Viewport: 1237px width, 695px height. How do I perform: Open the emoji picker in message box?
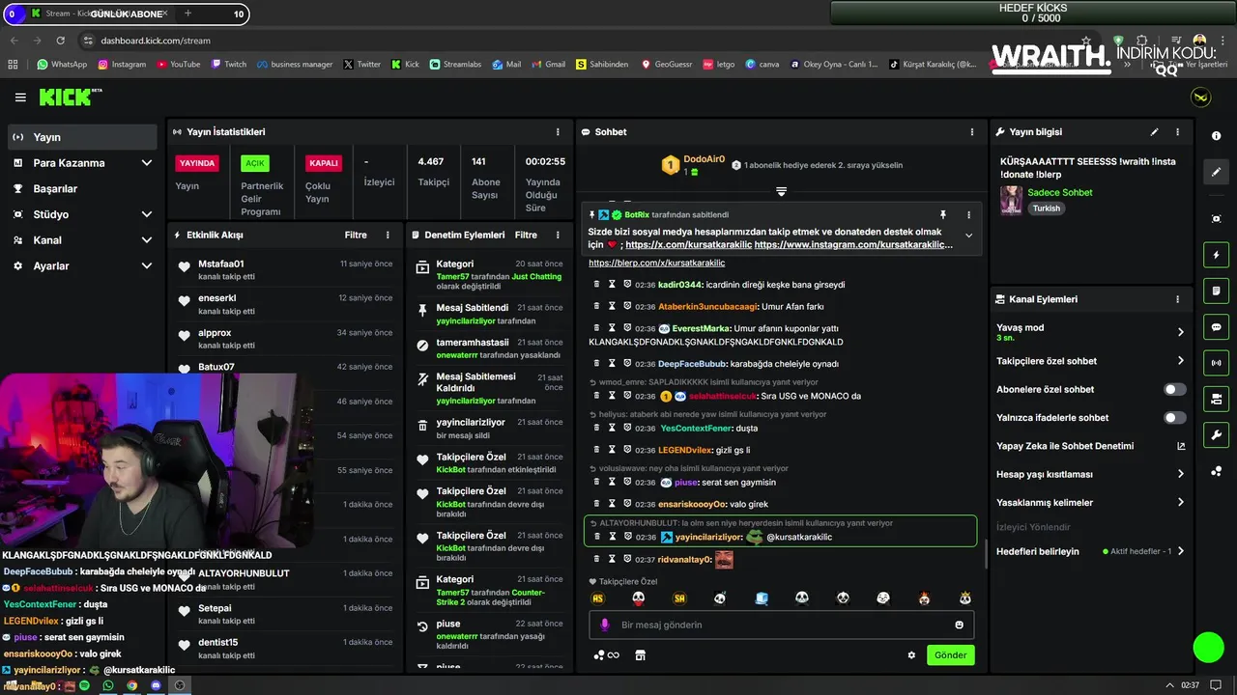point(959,625)
